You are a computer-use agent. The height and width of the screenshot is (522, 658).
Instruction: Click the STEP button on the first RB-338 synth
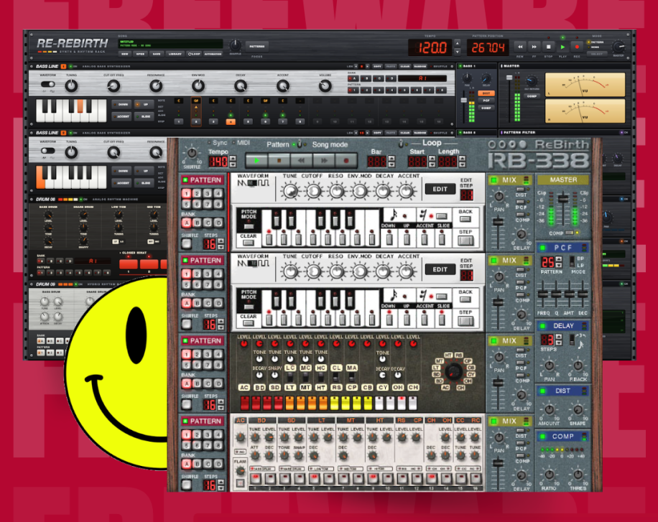465,241
